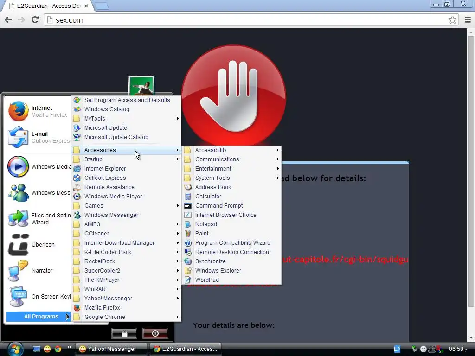The image size is (475, 356).
Task: Open Paint from Accessories menu
Action: [231, 234]
